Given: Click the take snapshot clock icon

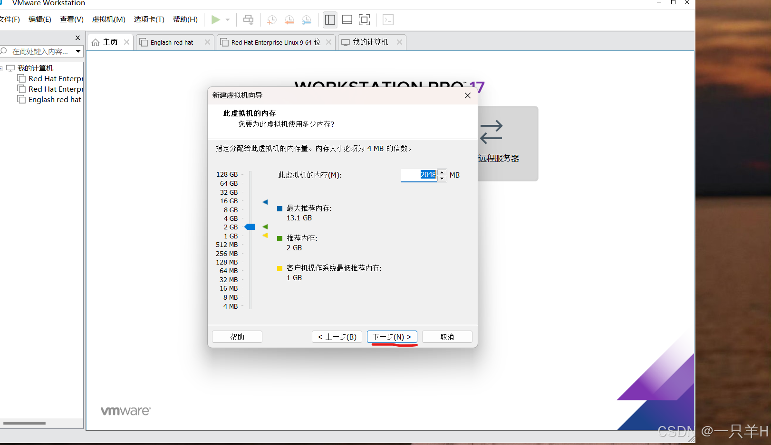Looking at the screenshot, I should [272, 19].
